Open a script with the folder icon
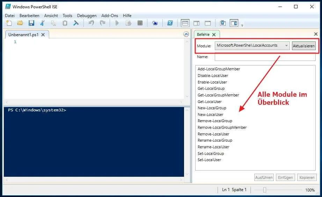The width and height of the screenshot is (322, 197). pyautogui.click(x=20, y=23)
